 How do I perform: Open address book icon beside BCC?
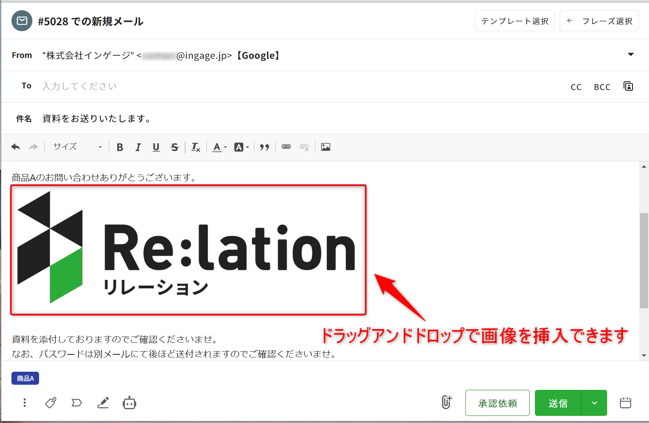click(628, 86)
